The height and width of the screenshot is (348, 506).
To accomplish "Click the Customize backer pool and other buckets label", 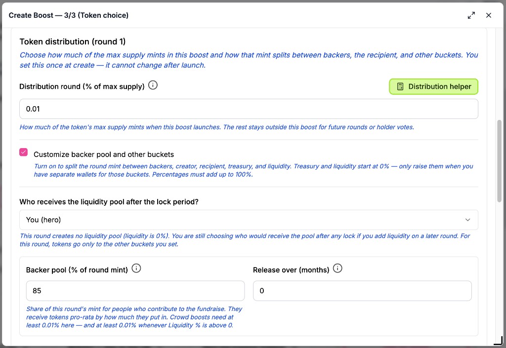I will [104, 155].
